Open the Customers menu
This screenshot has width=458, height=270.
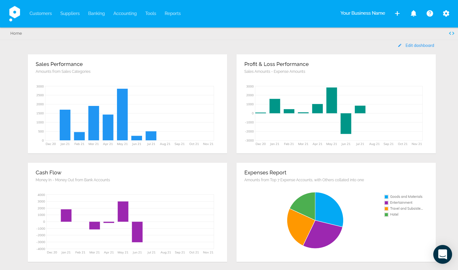tap(41, 13)
